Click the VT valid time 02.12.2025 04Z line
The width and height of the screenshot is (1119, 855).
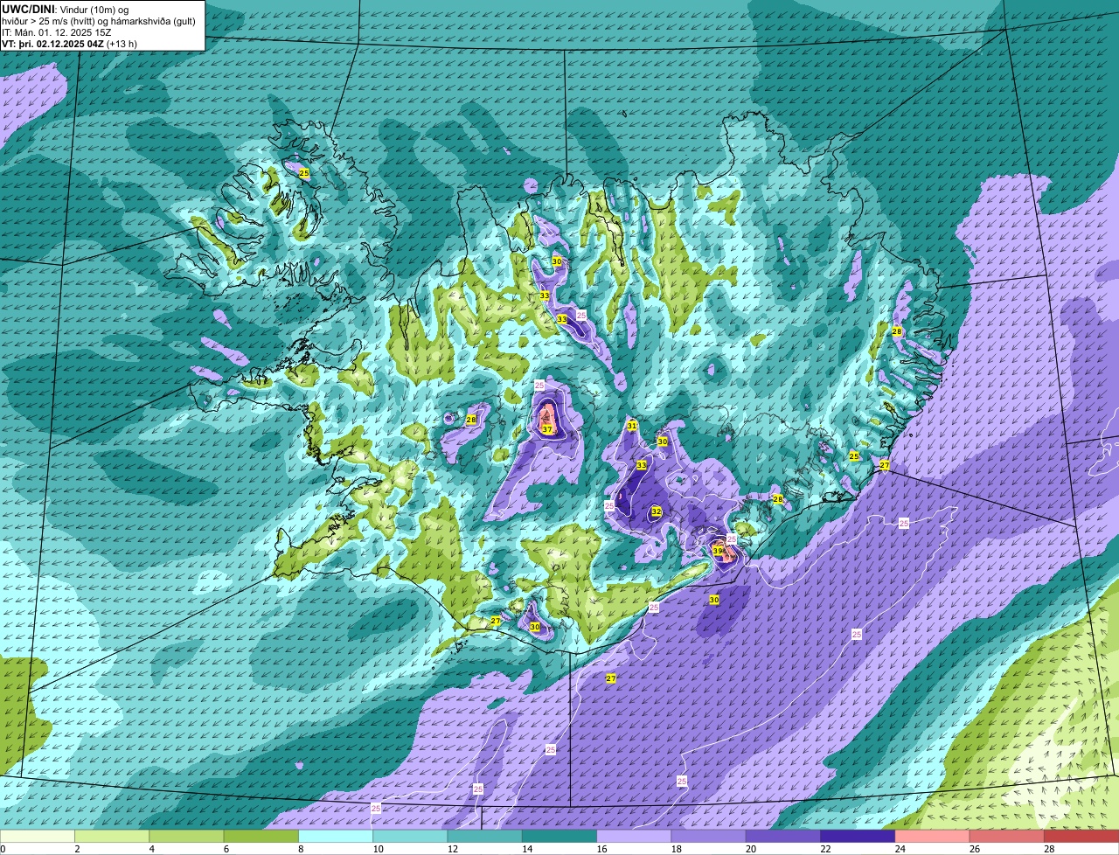click(x=68, y=44)
